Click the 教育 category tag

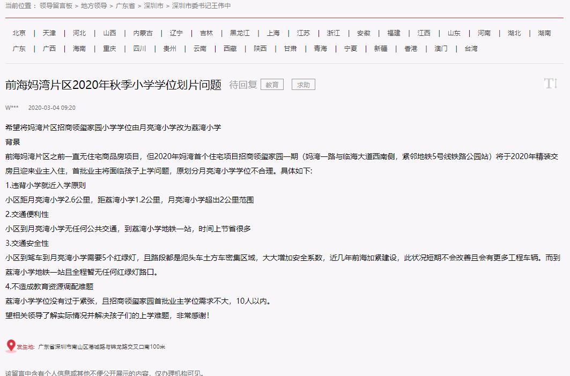(x=272, y=84)
